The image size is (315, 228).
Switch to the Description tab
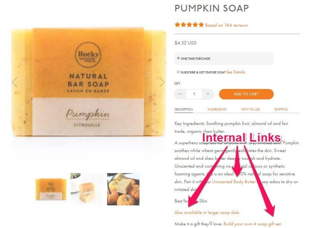point(184,109)
